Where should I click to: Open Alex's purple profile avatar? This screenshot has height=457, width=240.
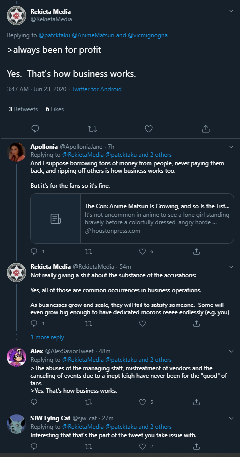pos(16,357)
